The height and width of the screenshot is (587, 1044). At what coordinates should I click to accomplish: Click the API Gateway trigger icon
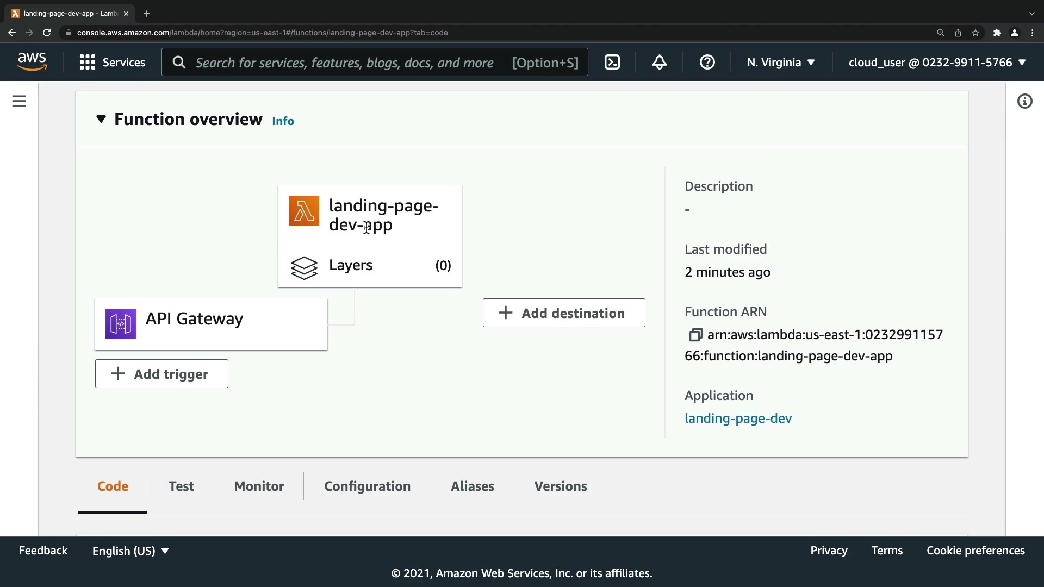coord(121,324)
